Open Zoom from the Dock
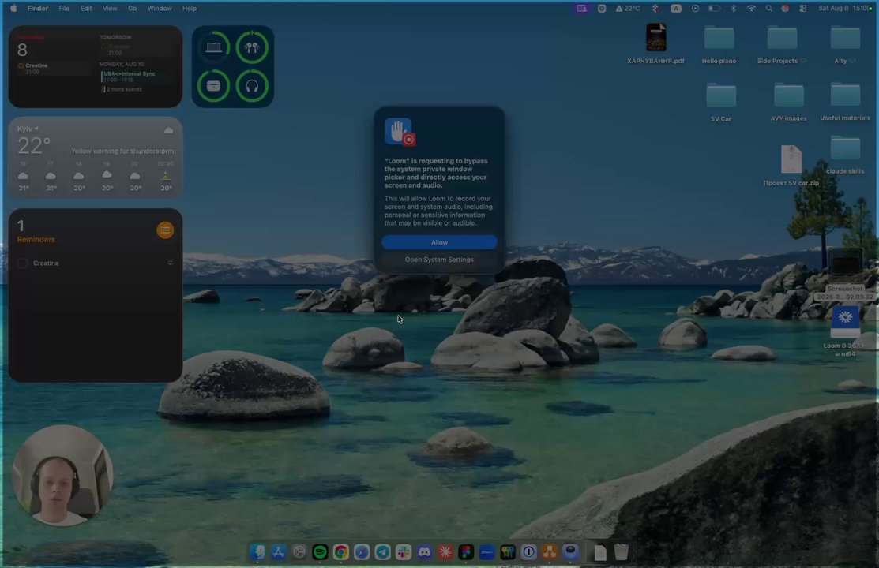This screenshot has height=568, width=879. (486, 552)
